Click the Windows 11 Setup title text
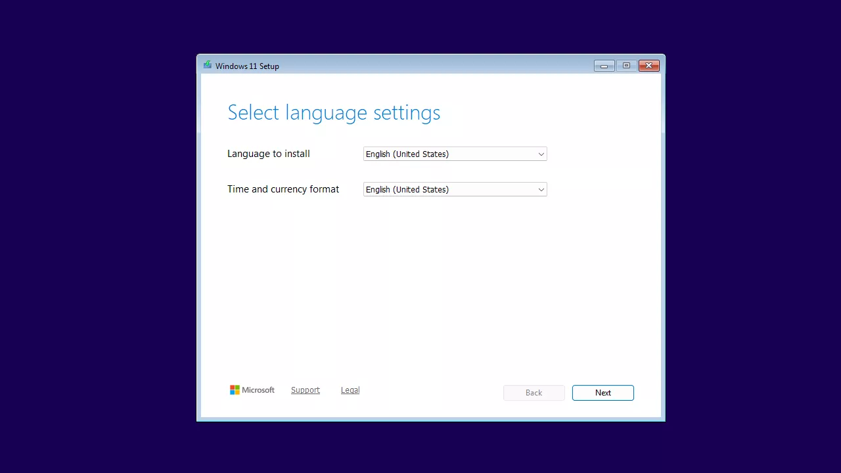The image size is (841, 473). coord(247,66)
